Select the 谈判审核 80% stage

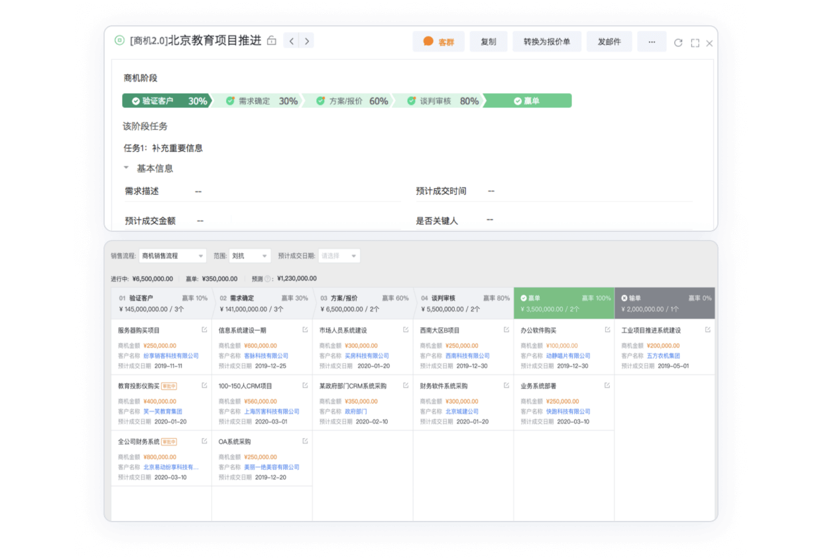click(x=439, y=101)
